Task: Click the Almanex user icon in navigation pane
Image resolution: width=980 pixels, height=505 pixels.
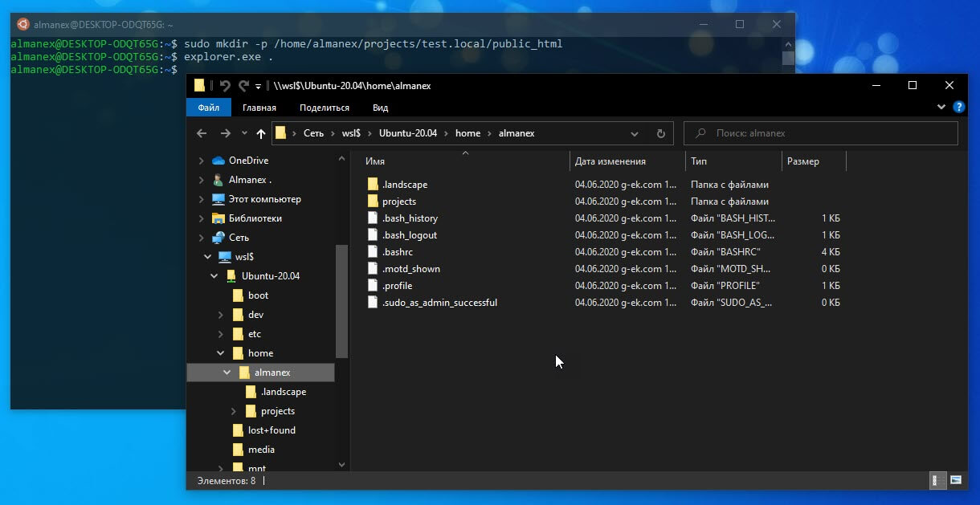Action: click(x=218, y=180)
